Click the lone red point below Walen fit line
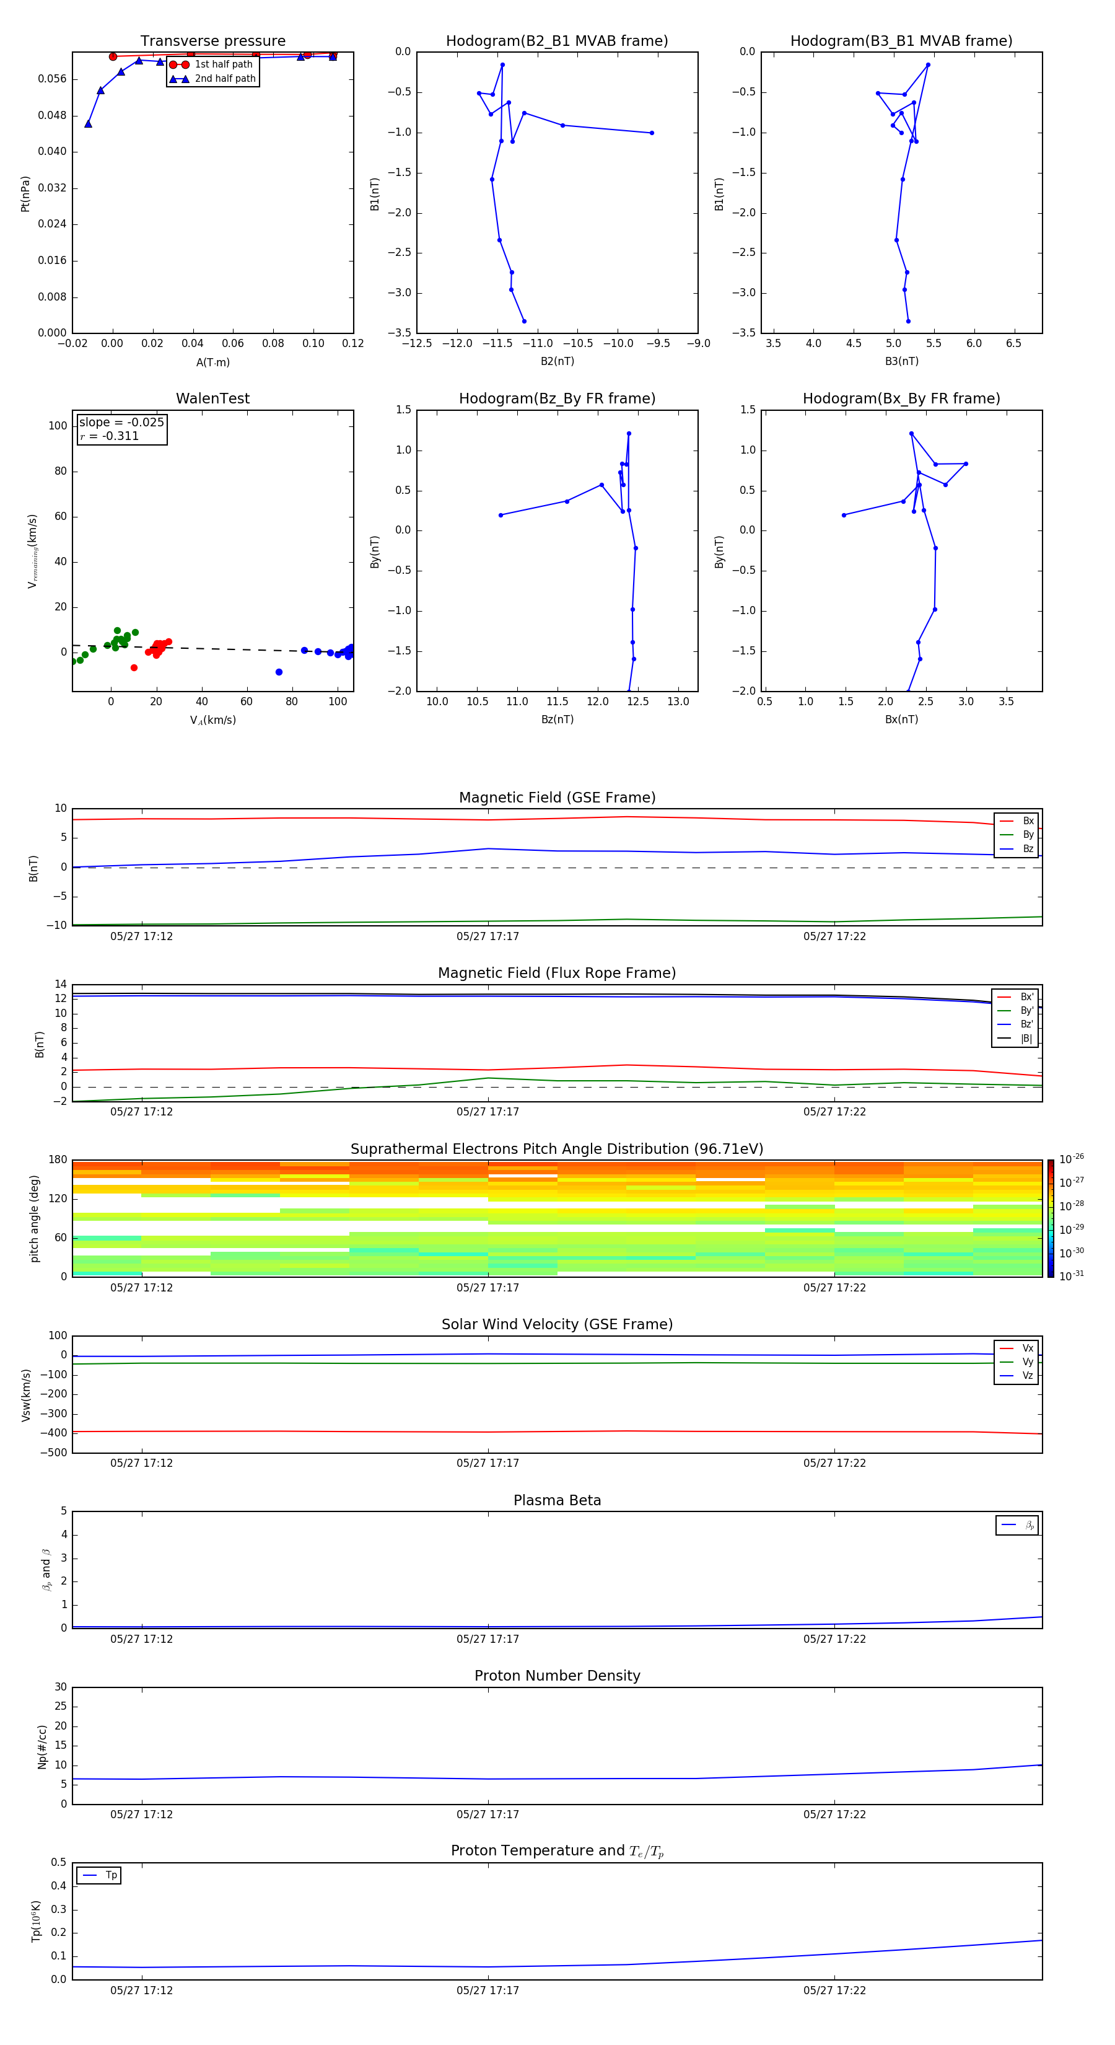 coord(134,667)
